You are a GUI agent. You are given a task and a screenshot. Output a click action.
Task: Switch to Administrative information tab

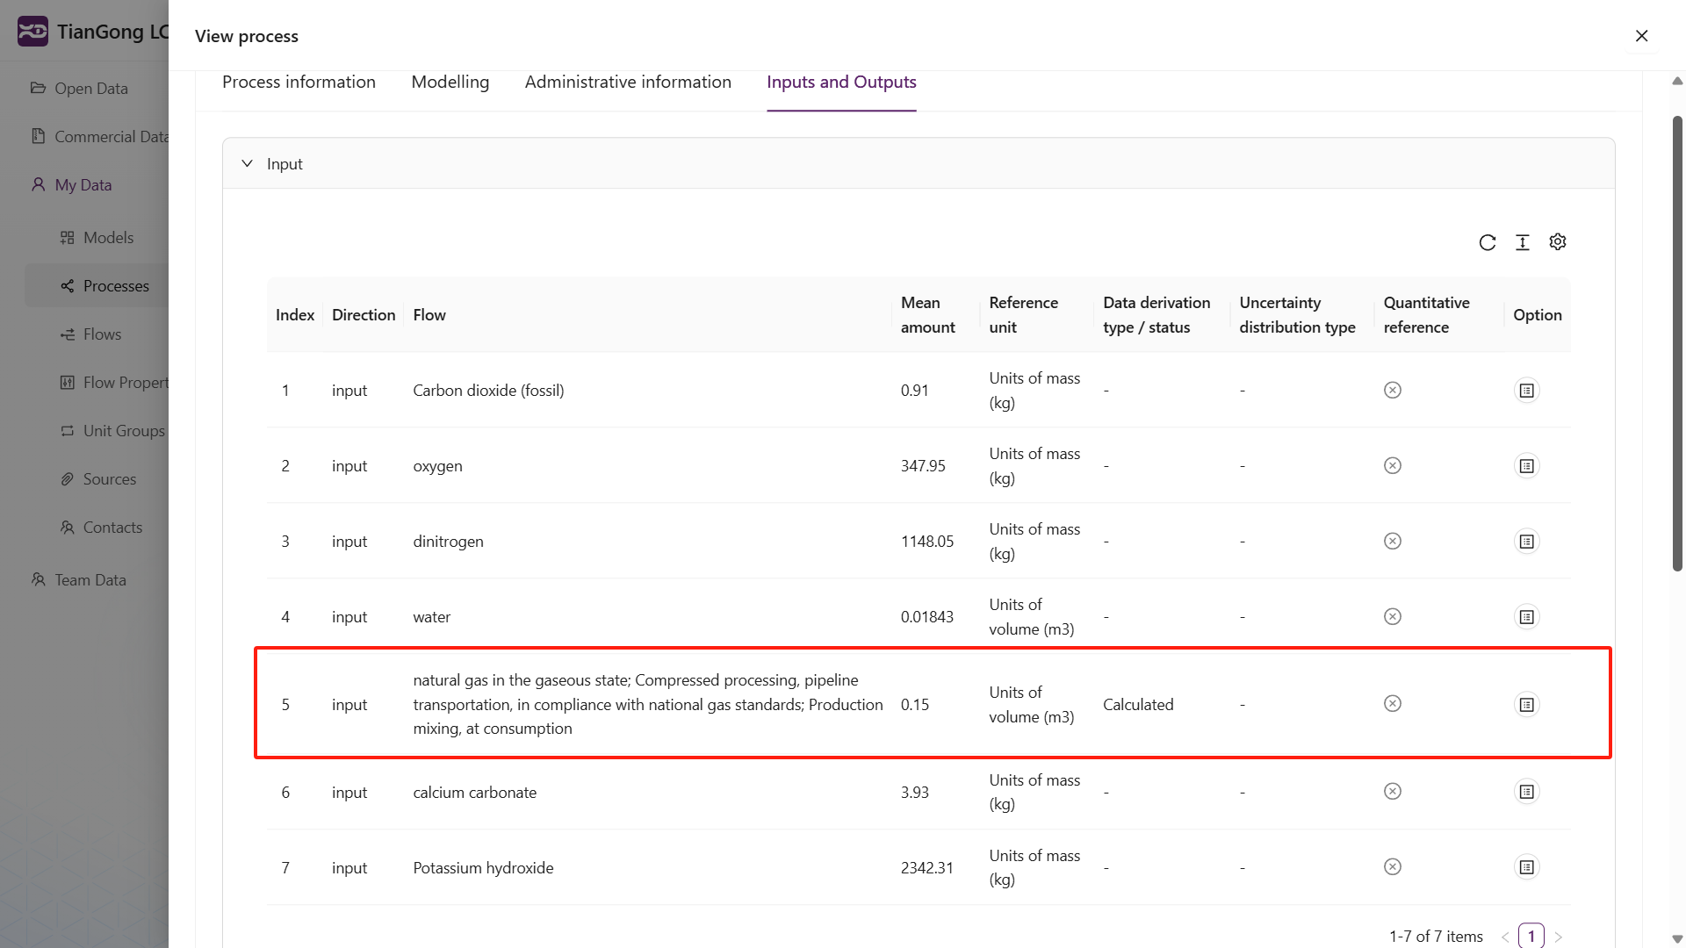(x=627, y=82)
